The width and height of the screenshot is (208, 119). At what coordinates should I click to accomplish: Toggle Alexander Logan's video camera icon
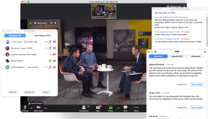(54, 48)
